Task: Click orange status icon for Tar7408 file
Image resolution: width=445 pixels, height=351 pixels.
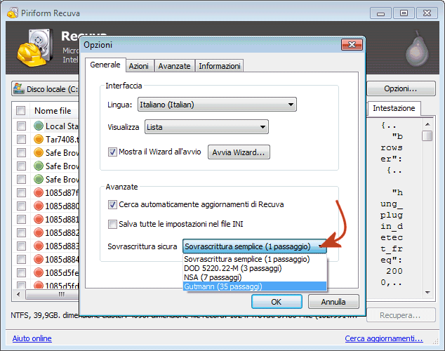Action: tap(39, 139)
